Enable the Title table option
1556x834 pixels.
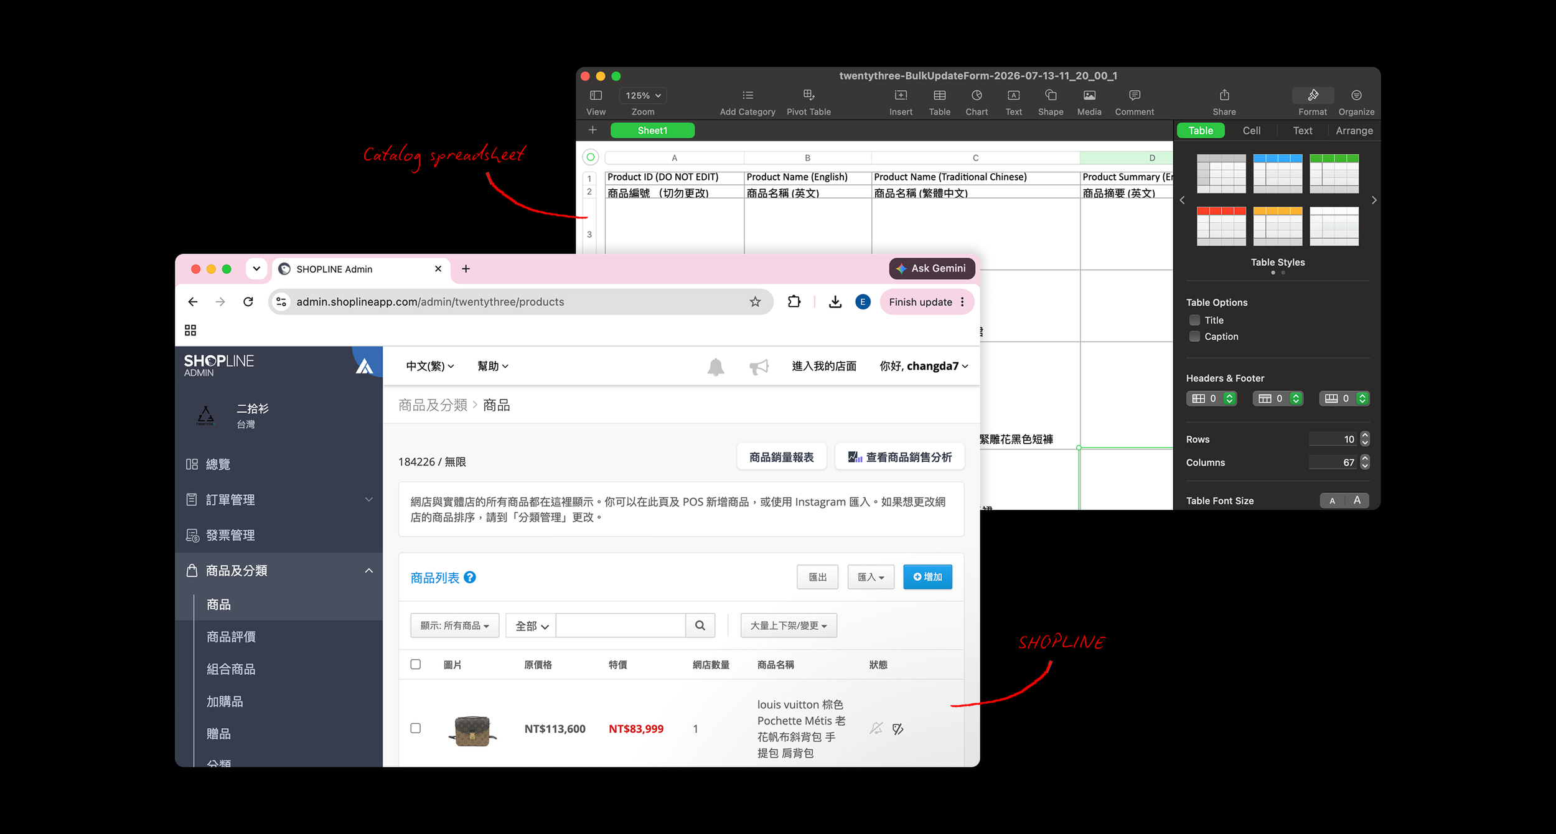pos(1194,321)
